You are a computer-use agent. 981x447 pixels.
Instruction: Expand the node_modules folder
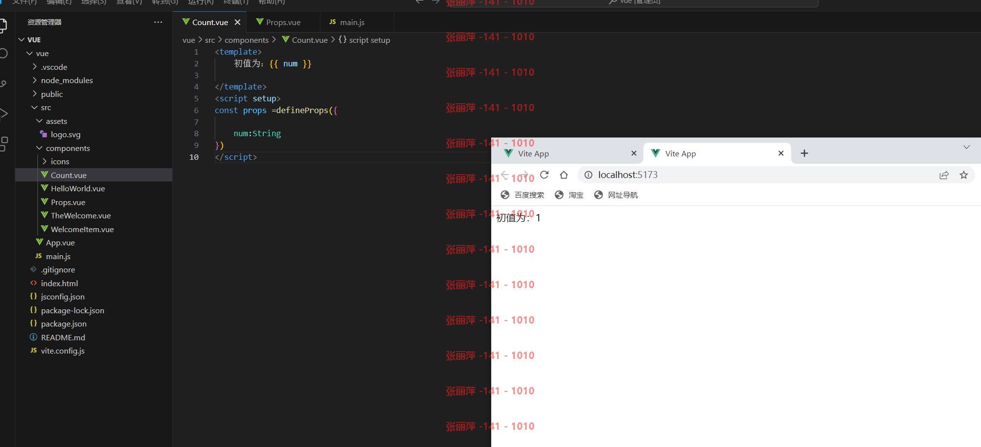coord(94,80)
